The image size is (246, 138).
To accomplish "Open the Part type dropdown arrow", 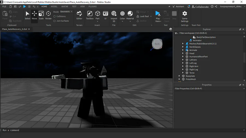I will point(98,21).
